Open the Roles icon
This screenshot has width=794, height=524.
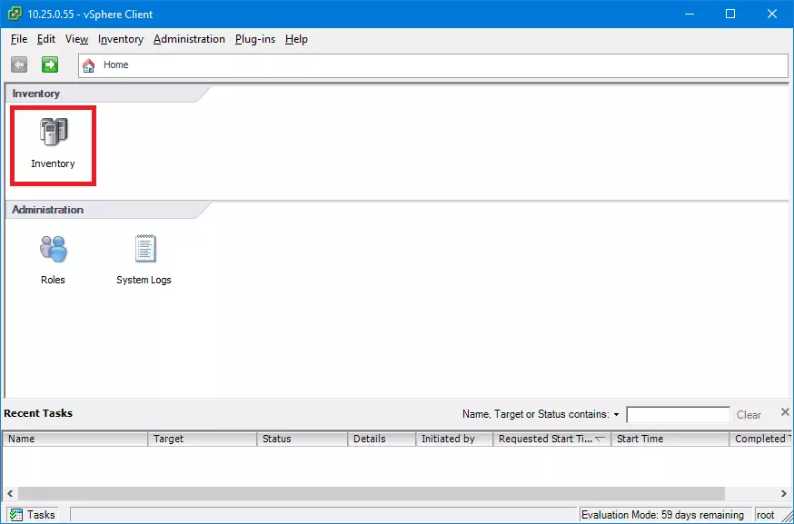click(x=54, y=259)
